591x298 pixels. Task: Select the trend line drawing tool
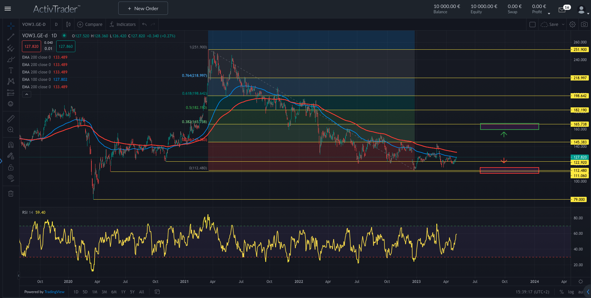(x=11, y=37)
